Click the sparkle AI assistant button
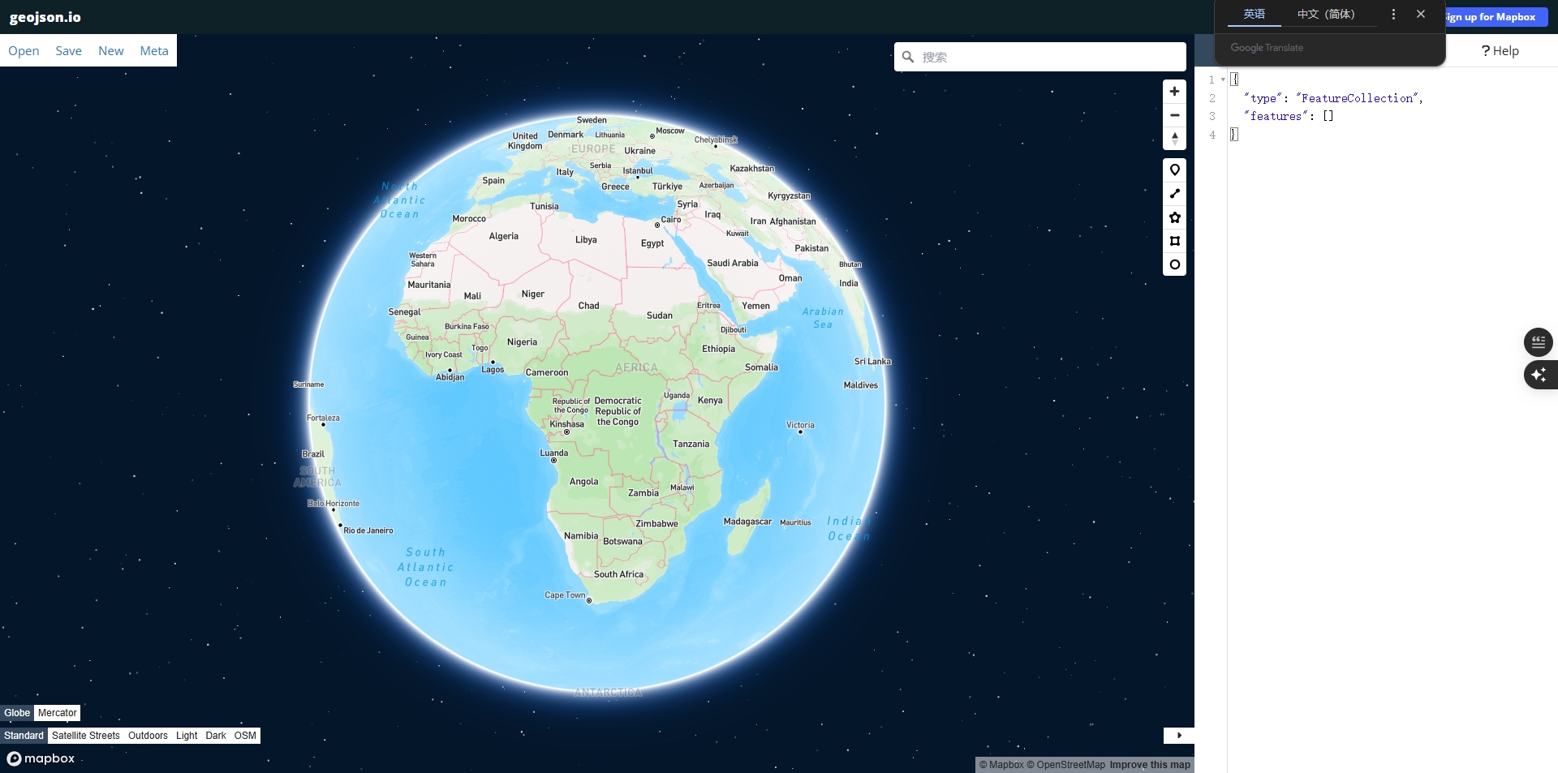This screenshot has width=1558, height=773. click(x=1539, y=375)
